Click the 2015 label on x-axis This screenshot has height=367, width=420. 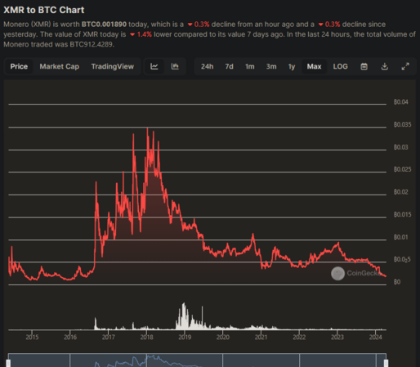click(x=32, y=337)
